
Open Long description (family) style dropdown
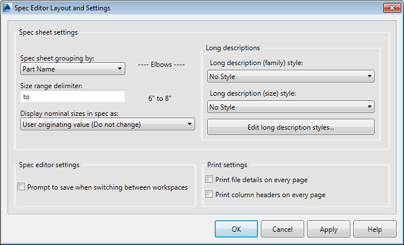291,76
